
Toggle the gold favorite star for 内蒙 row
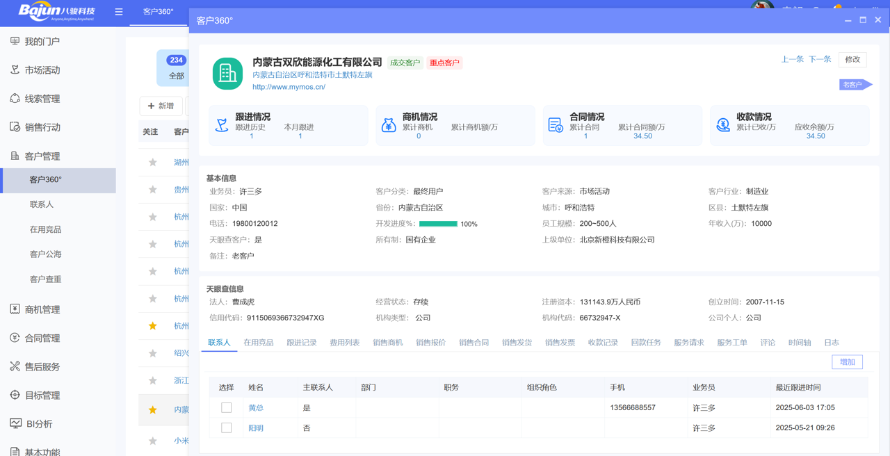pyautogui.click(x=153, y=410)
